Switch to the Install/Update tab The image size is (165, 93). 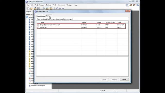pyautogui.click(x=41, y=16)
